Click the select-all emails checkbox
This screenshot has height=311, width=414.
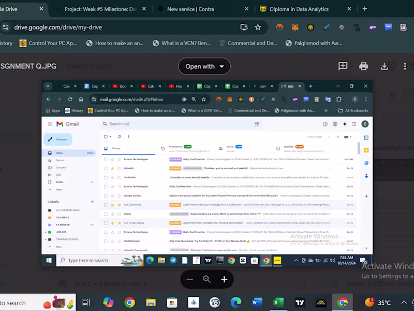click(x=106, y=135)
